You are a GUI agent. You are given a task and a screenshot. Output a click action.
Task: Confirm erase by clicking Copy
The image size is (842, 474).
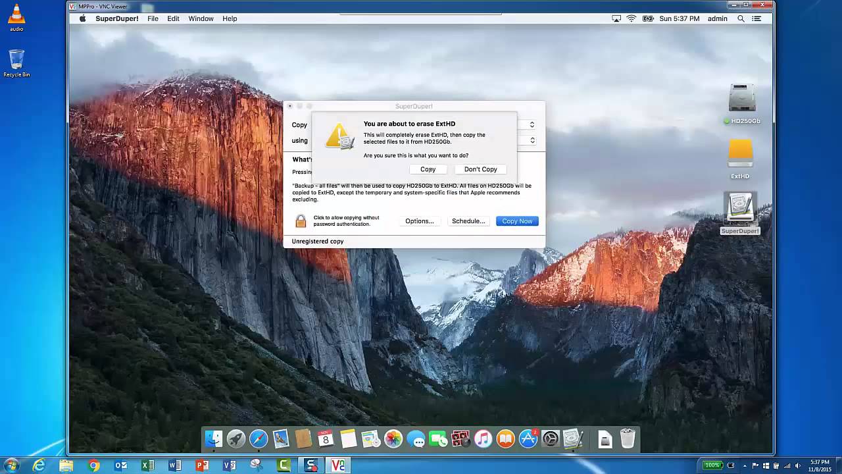pos(428,169)
